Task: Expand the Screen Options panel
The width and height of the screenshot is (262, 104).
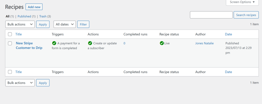Action: coord(242,2)
